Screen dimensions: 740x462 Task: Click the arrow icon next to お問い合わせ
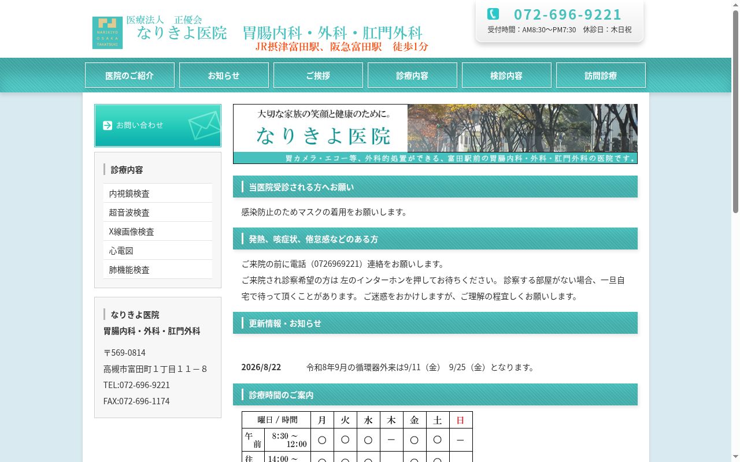coord(108,125)
